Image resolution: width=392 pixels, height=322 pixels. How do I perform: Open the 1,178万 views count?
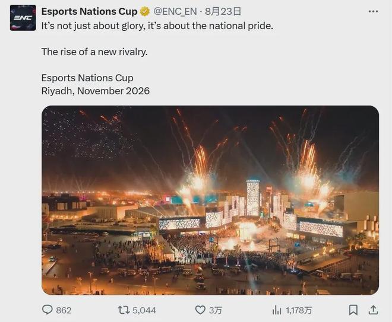tap(299, 310)
